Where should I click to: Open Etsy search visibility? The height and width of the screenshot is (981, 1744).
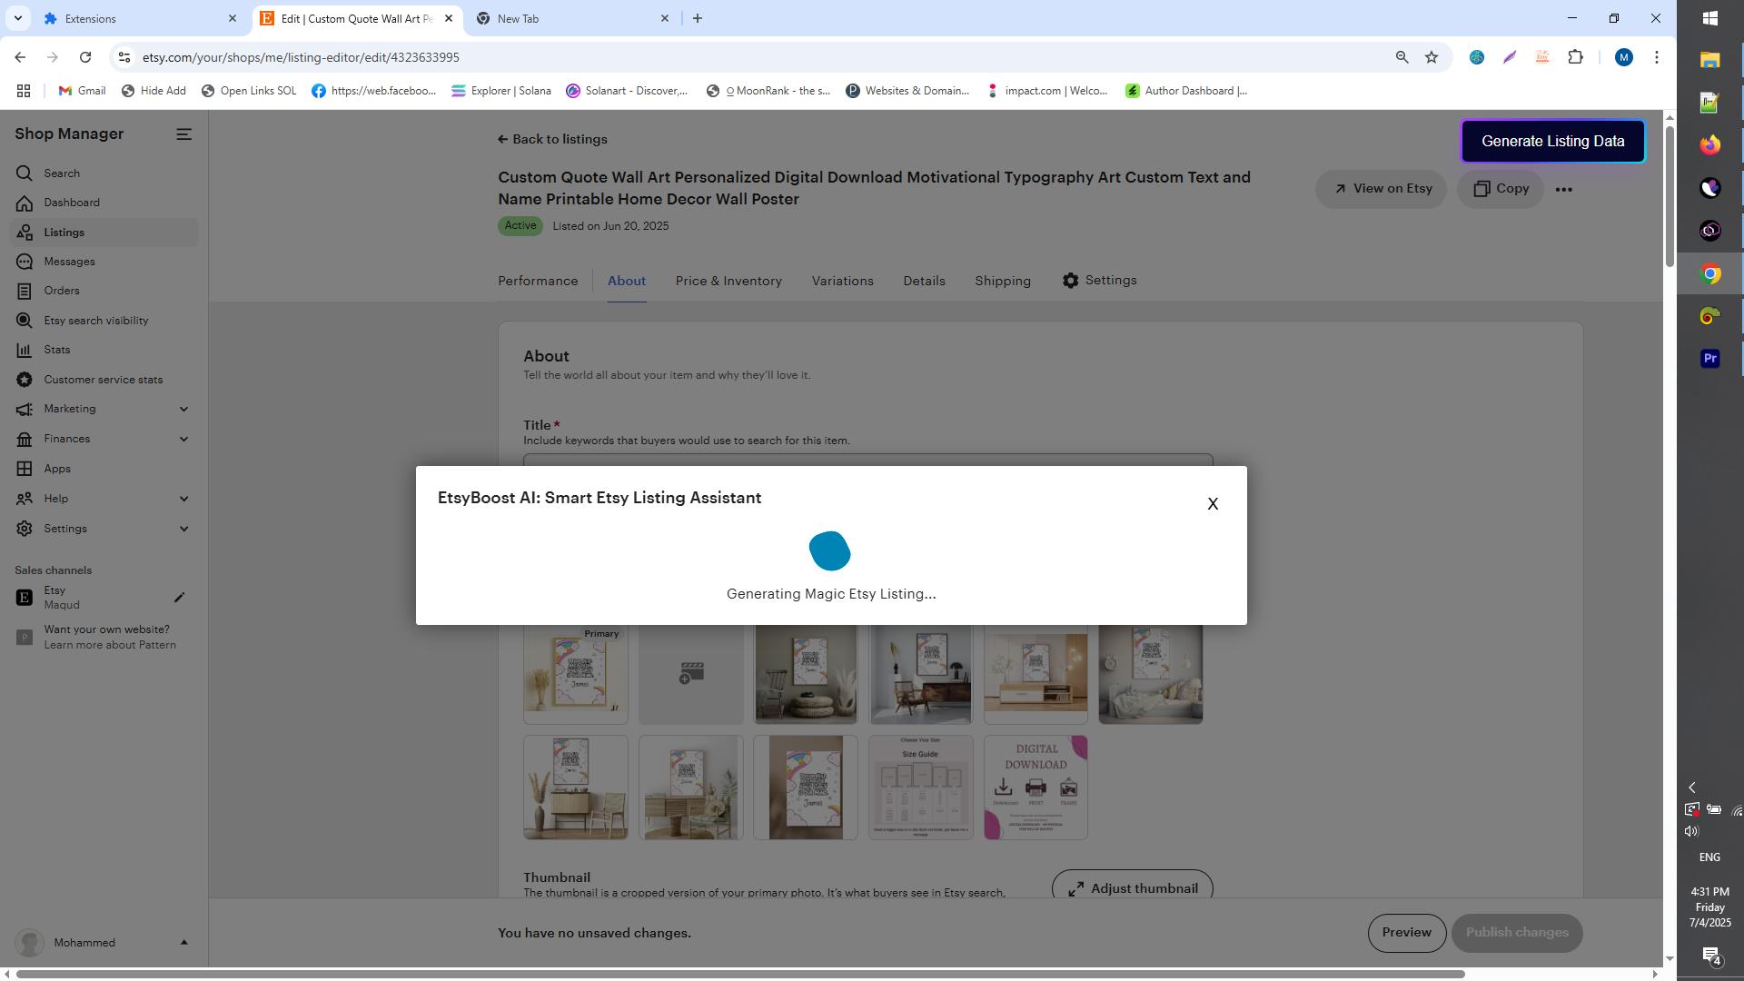click(95, 320)
